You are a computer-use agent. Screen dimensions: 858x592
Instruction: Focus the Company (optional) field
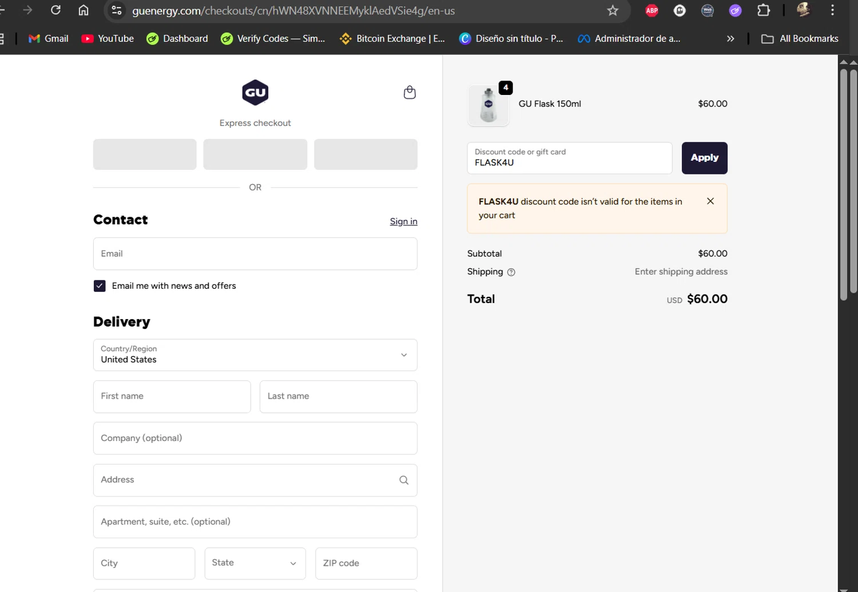[255, 438]
